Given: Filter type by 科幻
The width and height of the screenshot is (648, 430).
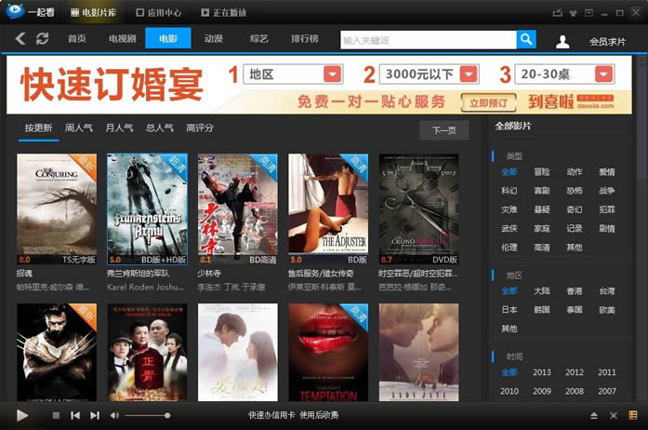Looking at the screenshot, I should tap(509, 191).
